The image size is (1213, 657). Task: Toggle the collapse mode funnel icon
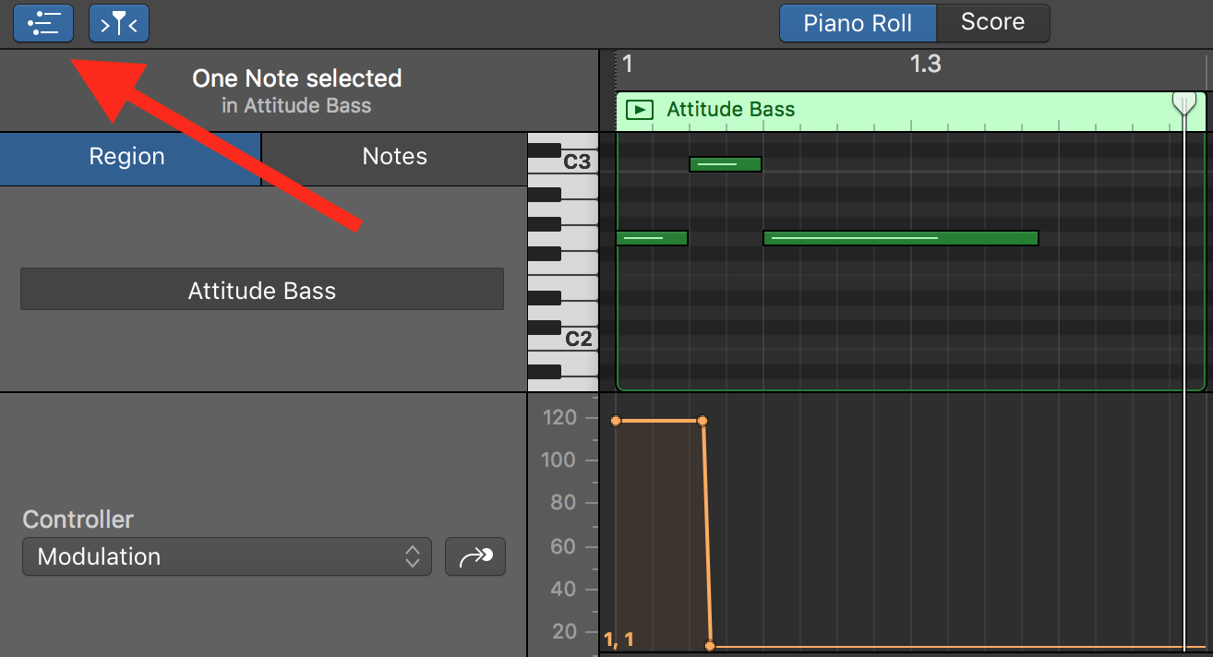click(118, 23)
